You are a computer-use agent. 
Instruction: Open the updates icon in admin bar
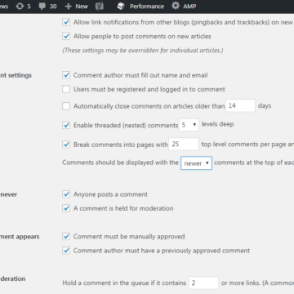point(20,7)
